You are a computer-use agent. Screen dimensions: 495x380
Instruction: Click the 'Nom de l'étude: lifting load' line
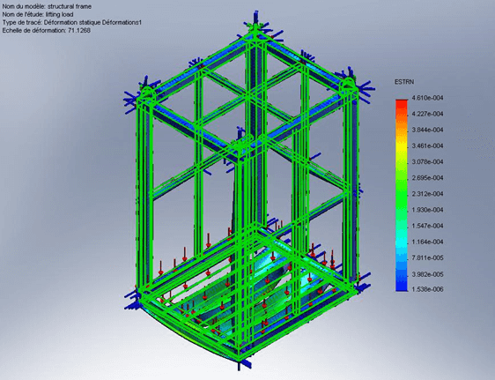(38, 14)
